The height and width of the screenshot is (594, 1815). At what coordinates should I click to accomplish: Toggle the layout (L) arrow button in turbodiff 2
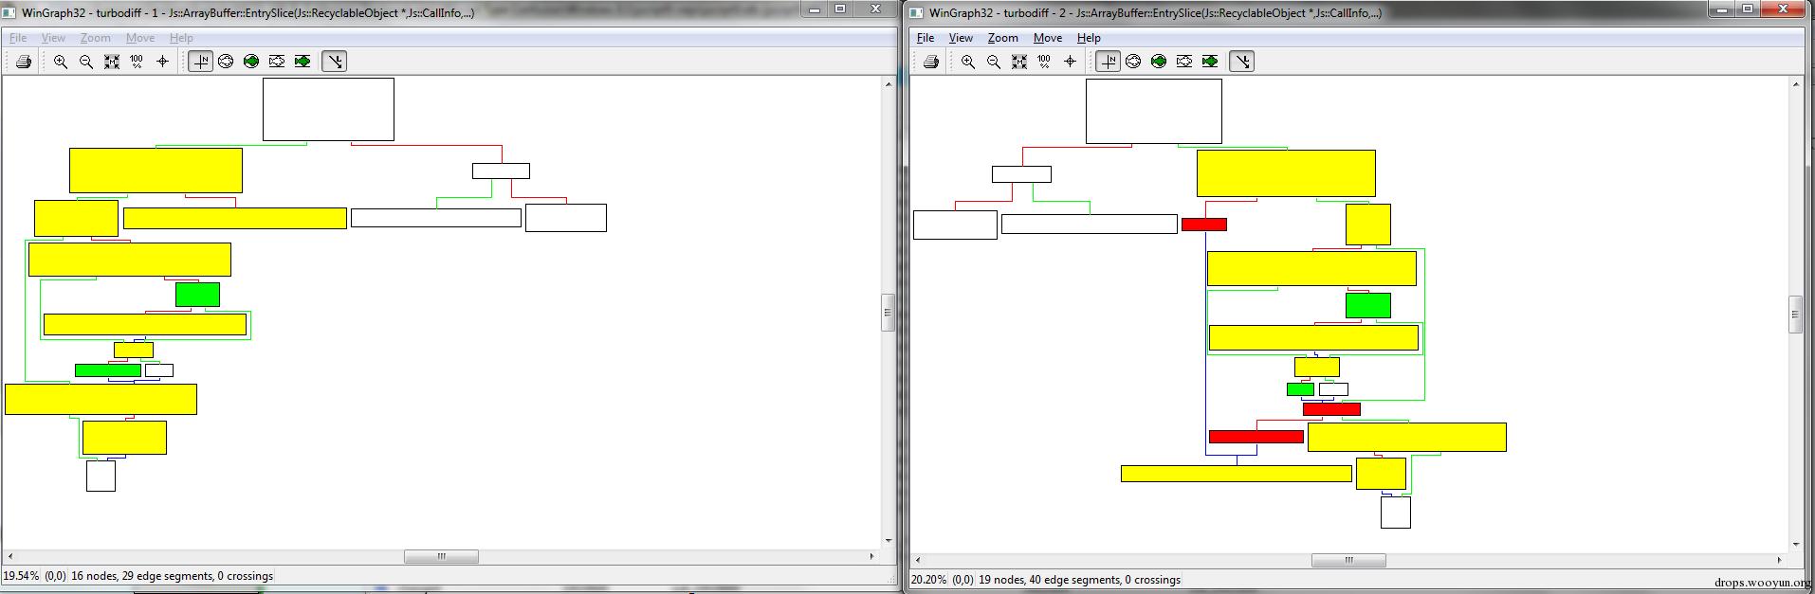[x=1241, y=62]
